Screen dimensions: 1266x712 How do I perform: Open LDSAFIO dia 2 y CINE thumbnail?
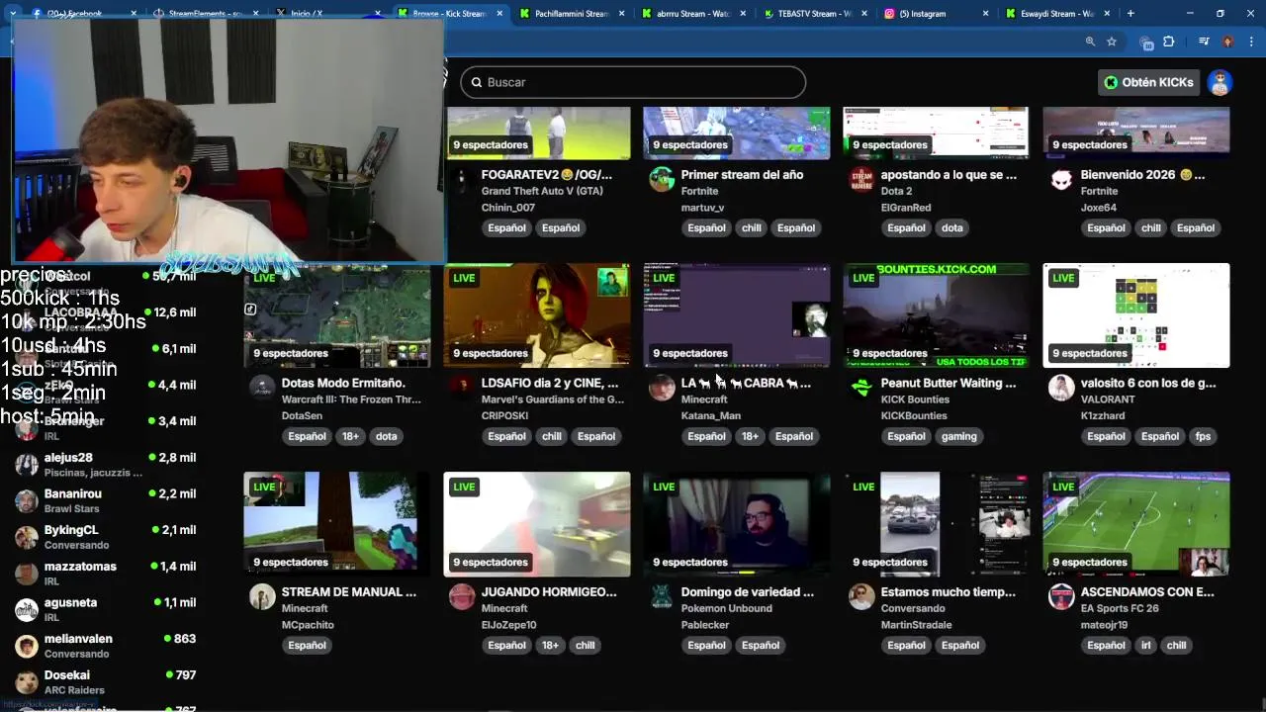click(x=537, y=315)
